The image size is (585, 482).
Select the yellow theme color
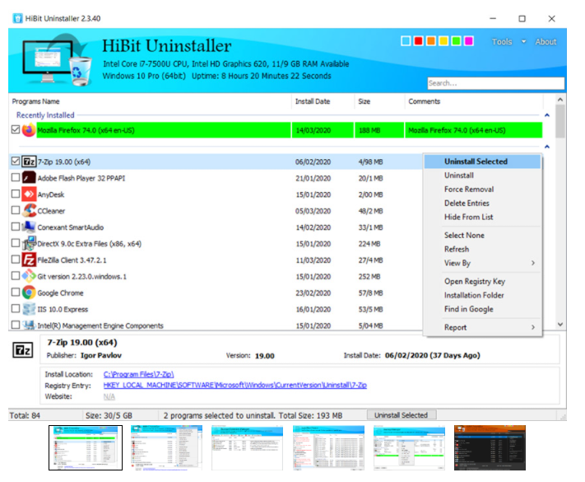(443, 40)
